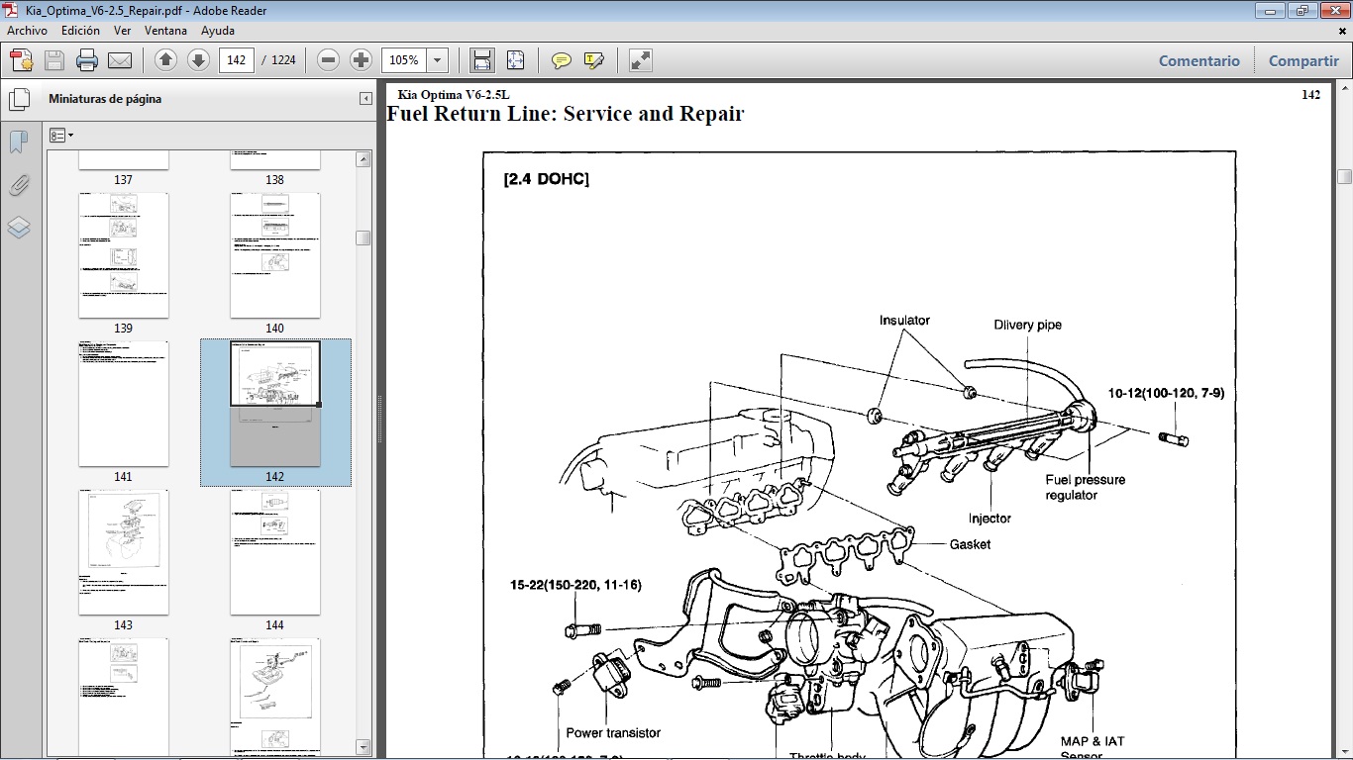Screen dimensions: 1353x760
Task: Open the Comentario panel
Action: point(1198,60)
